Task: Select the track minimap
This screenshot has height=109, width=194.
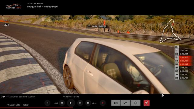Action: point(170,31)
